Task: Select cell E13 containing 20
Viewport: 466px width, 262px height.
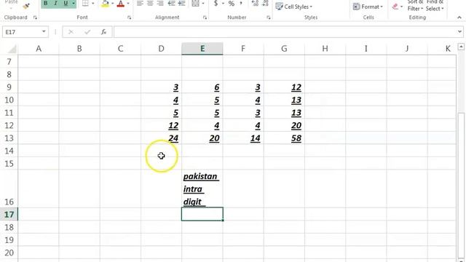Action: point(202,138)
